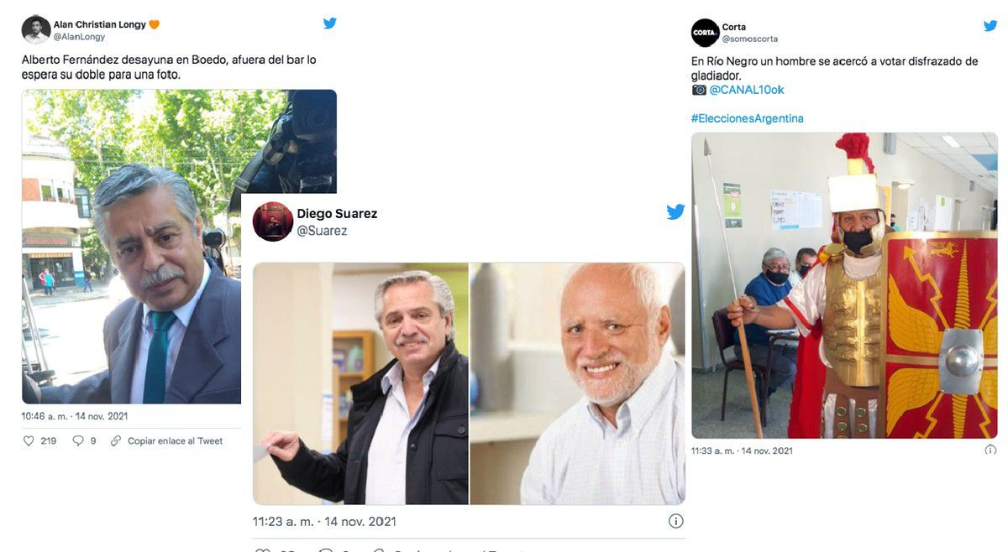Click the camera emoji in Corta's tweet text

point(697,88)
